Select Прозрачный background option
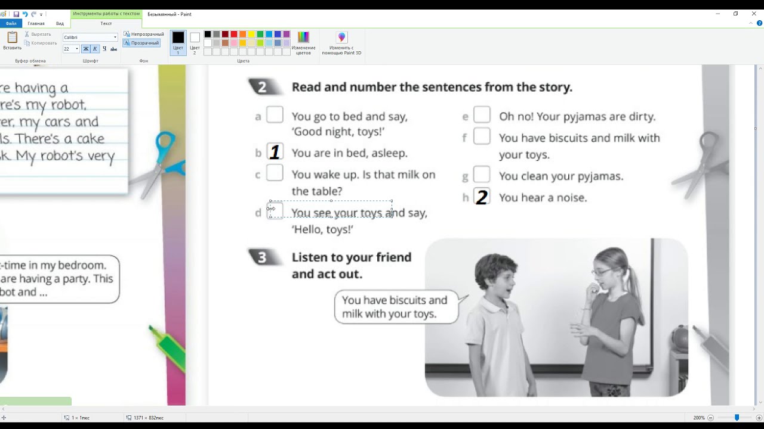This screenshot has height=429, width=764. pyautogui.click(x=141, y=43)
